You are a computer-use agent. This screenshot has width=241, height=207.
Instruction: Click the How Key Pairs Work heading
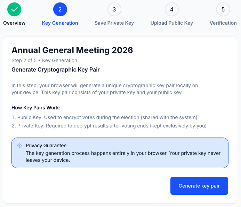coord(36,108)
